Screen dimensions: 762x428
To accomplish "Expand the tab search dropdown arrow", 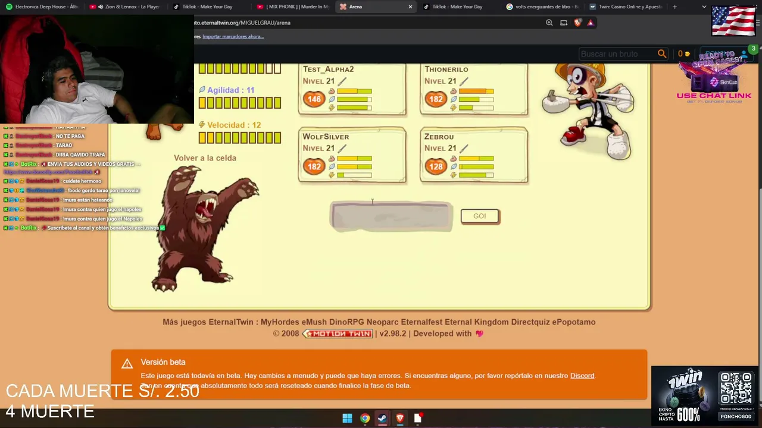I will 704,7.
